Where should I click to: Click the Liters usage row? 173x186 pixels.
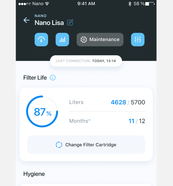click(x=107, y=102)
